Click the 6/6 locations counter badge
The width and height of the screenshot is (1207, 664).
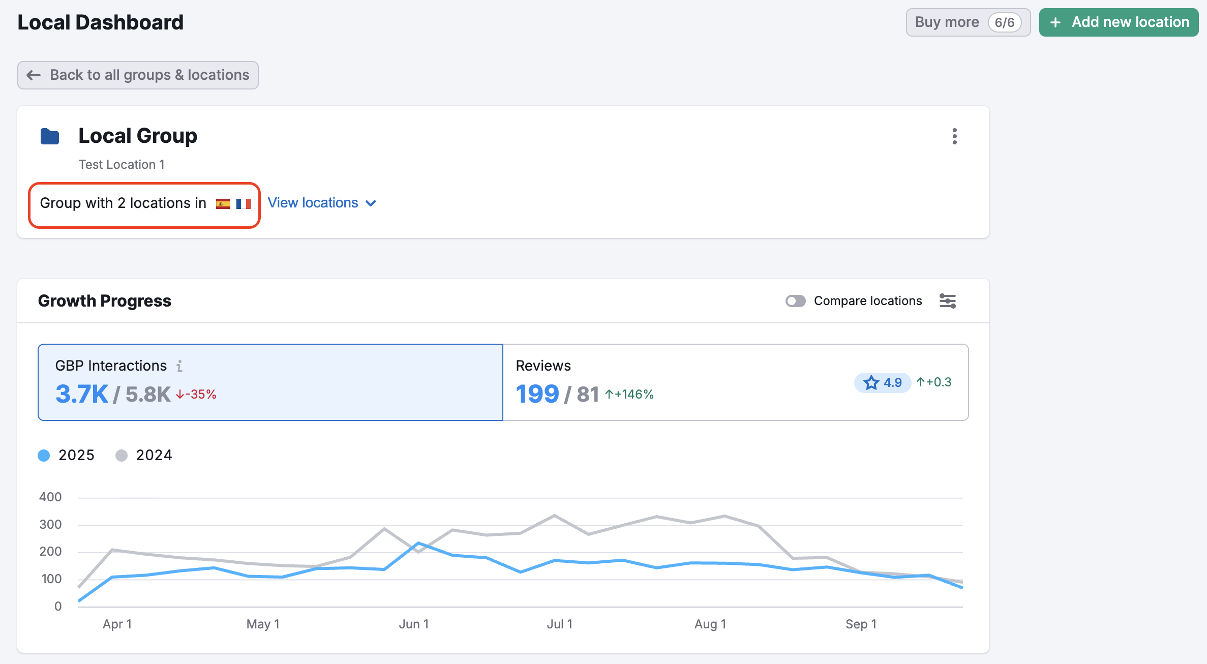point(1004,22)
